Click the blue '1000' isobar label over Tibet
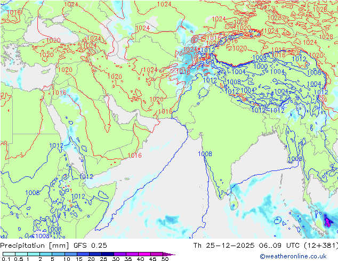 coord(260,67)
